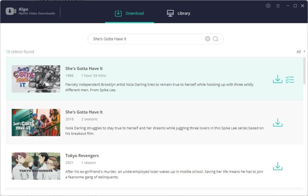Maximize the Kigo window
Screen dimensions: 308x196
click(x=295, y=6)
